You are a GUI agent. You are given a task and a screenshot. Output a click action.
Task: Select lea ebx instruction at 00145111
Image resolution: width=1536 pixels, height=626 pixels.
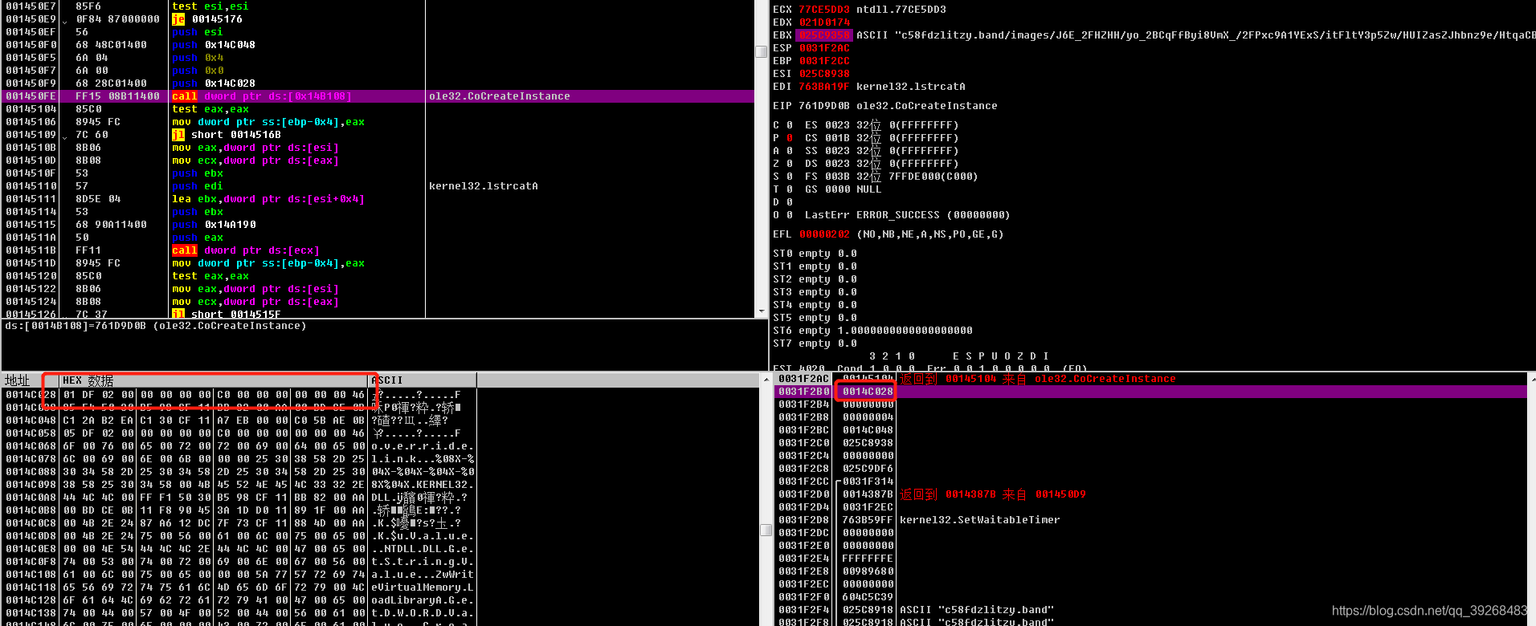click(x=268, y=199)
